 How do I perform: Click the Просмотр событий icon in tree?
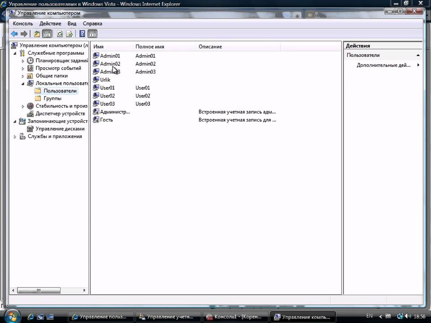coord(30,68)
